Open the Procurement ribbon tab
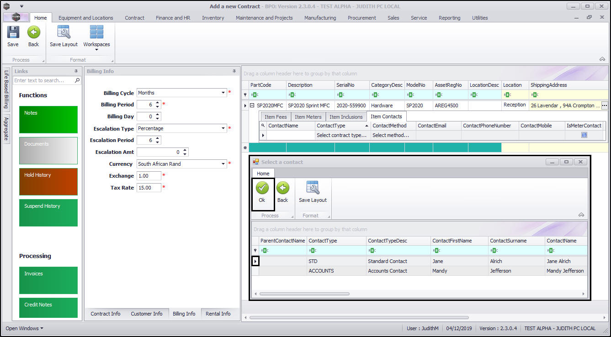Screen dimensions: 611x337 [361, 18]
